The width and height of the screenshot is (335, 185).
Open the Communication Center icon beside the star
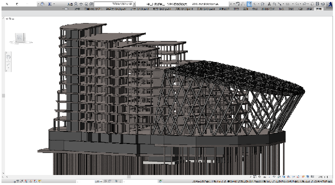click(x=86, y=4)
